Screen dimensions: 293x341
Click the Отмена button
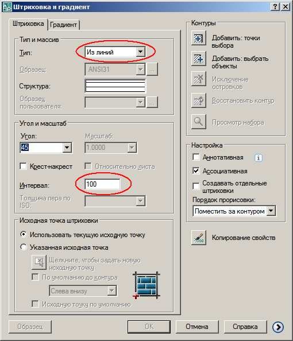point(197,327)
